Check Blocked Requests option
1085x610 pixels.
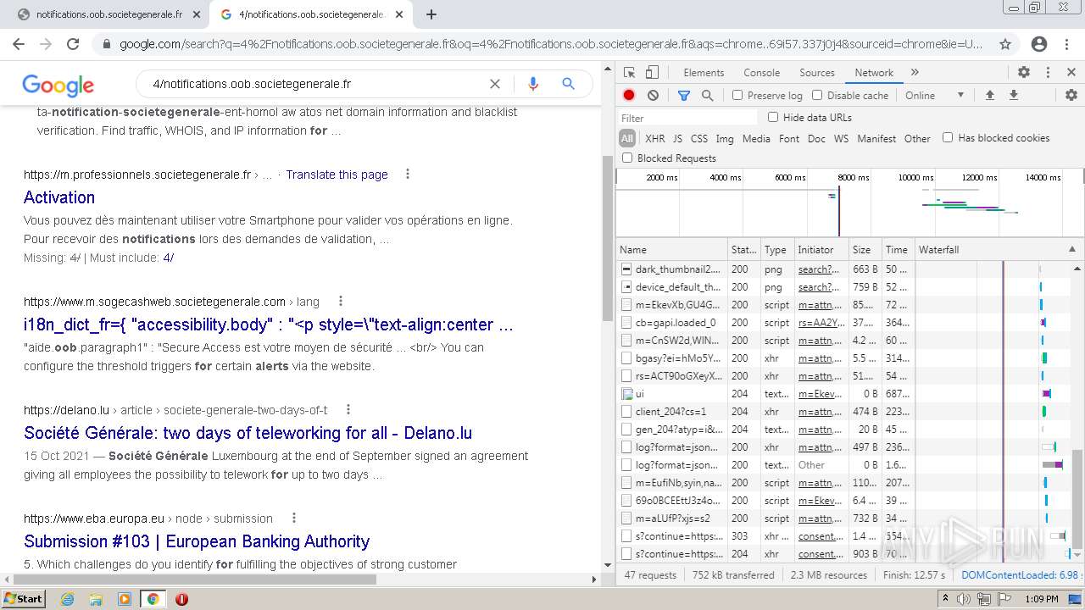(627, 158)
